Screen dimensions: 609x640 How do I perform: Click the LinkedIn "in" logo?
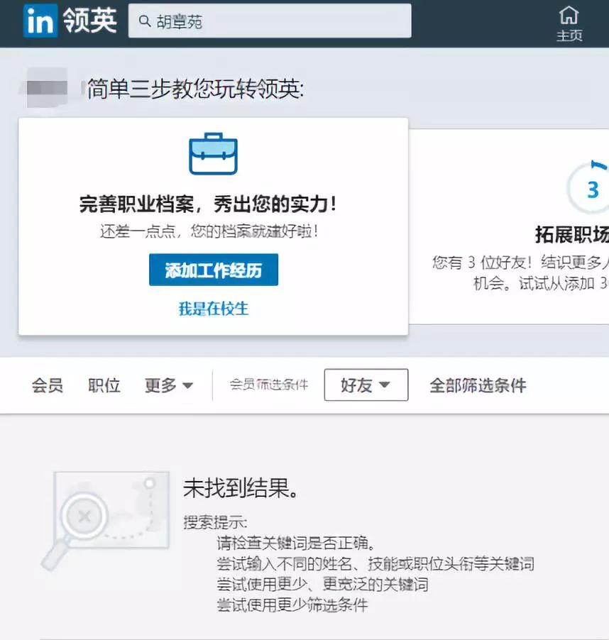(x=40, y=21)
